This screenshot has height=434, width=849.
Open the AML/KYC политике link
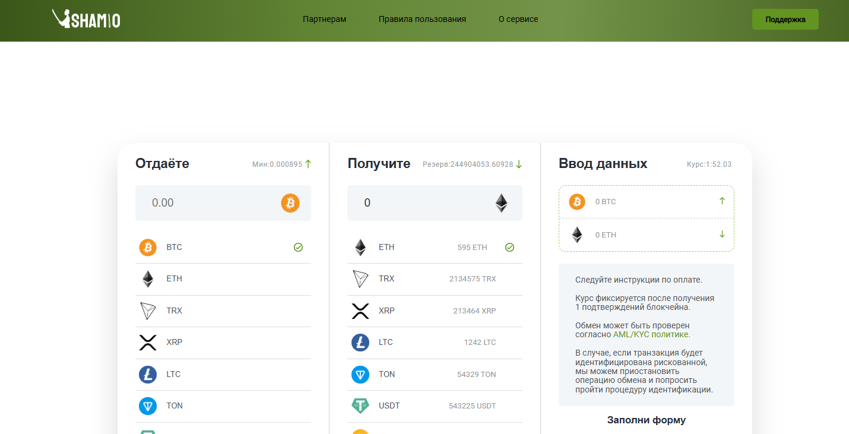651,334
